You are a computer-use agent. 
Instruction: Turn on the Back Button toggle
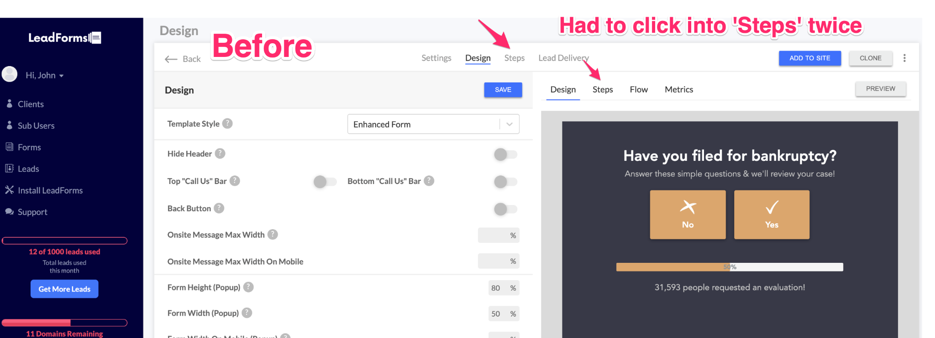pyautogui.click(x=505, y=209)
